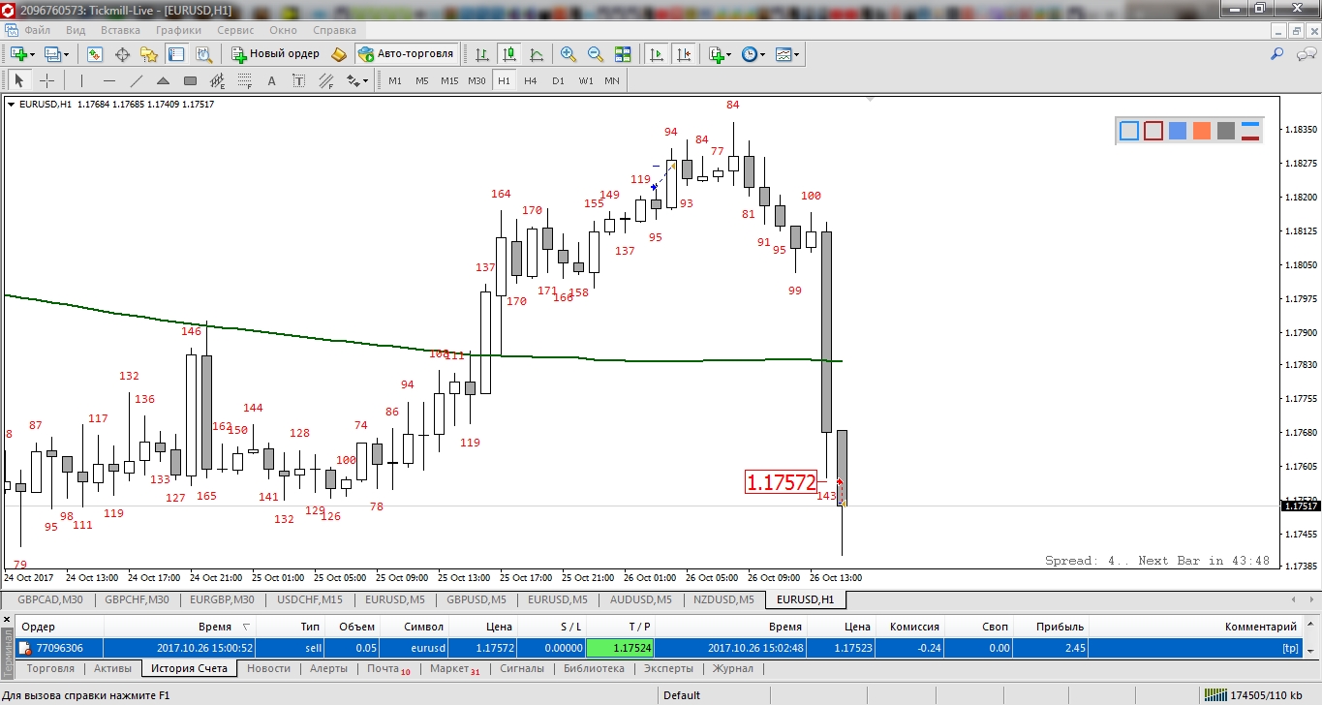
Task: Switch chart to bar chart mode
Action: 481,54
